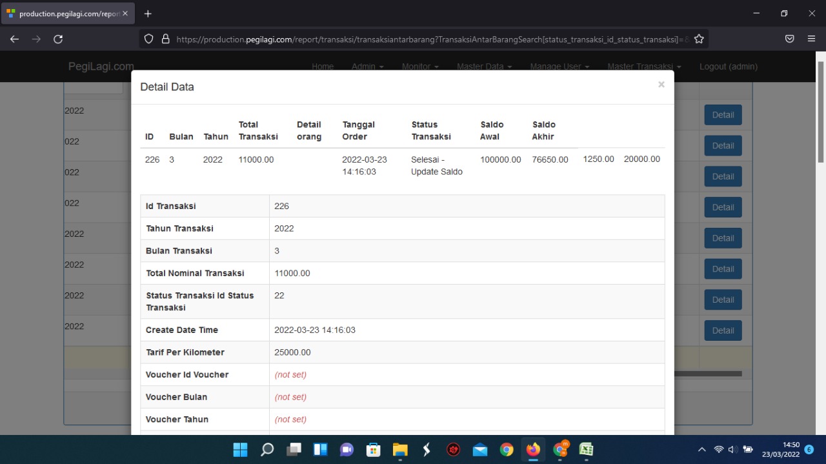Viewport: 826px width, 464px height.
Task: Close the Detail Data modal with X
Action: tap(661, 85)
